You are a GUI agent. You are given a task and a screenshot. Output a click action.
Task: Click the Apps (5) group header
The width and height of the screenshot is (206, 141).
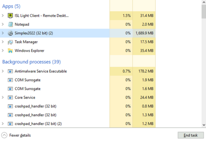coord(11,6)
